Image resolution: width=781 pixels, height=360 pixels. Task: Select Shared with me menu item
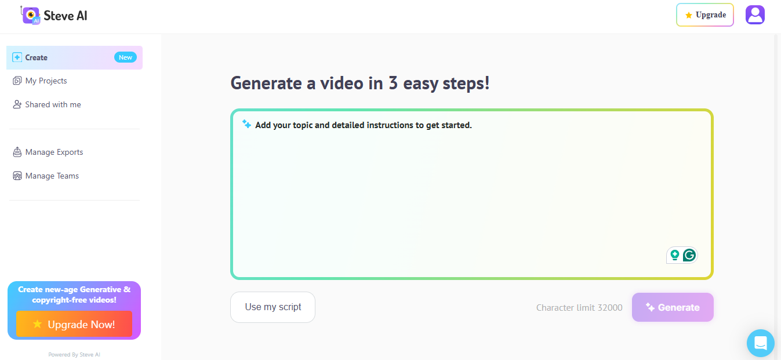(x=53, y=104)
